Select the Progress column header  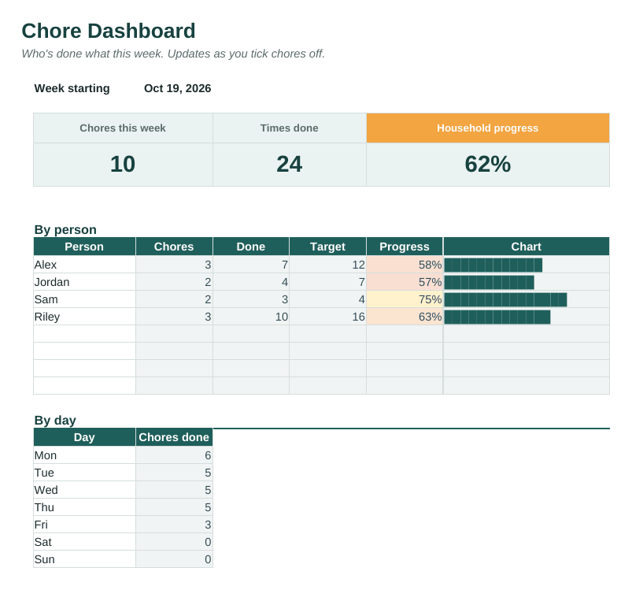click(405, 247)
